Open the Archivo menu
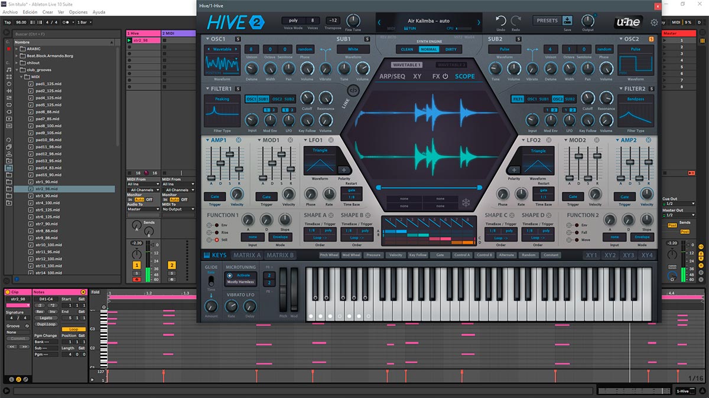 click(x=10, y=12)
